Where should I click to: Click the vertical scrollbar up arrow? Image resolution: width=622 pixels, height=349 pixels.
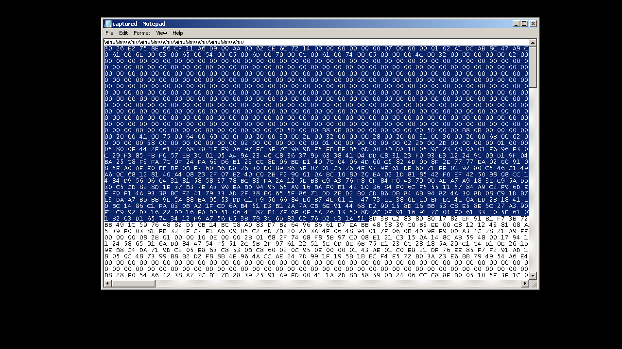point(533,43)
